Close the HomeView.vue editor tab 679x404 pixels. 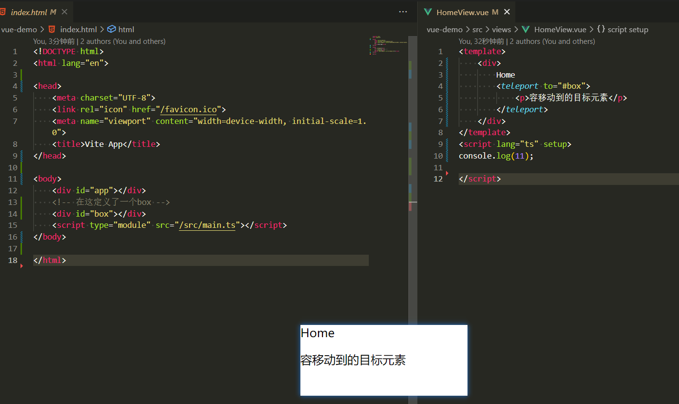pyautogui.click(x=507, y=12)
